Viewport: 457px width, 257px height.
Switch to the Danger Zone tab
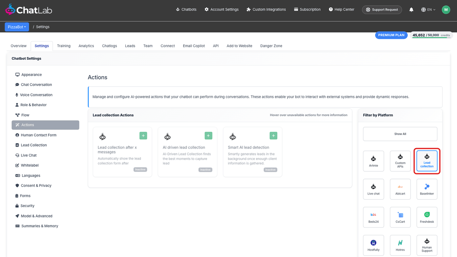click(271, 46)
